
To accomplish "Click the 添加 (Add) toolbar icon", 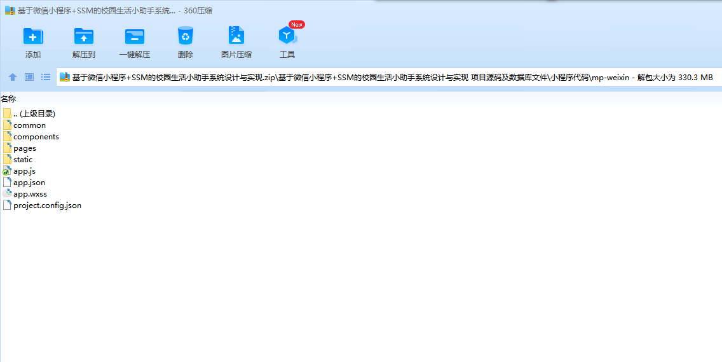I will (x=32, y=36).
